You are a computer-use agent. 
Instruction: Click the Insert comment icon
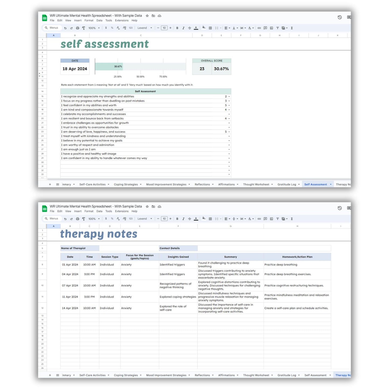[x=265, y=28]
